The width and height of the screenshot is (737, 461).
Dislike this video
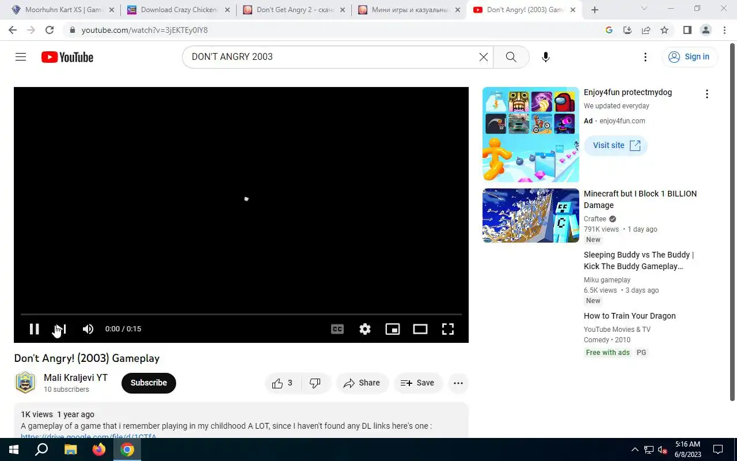(x=316, y=383)
